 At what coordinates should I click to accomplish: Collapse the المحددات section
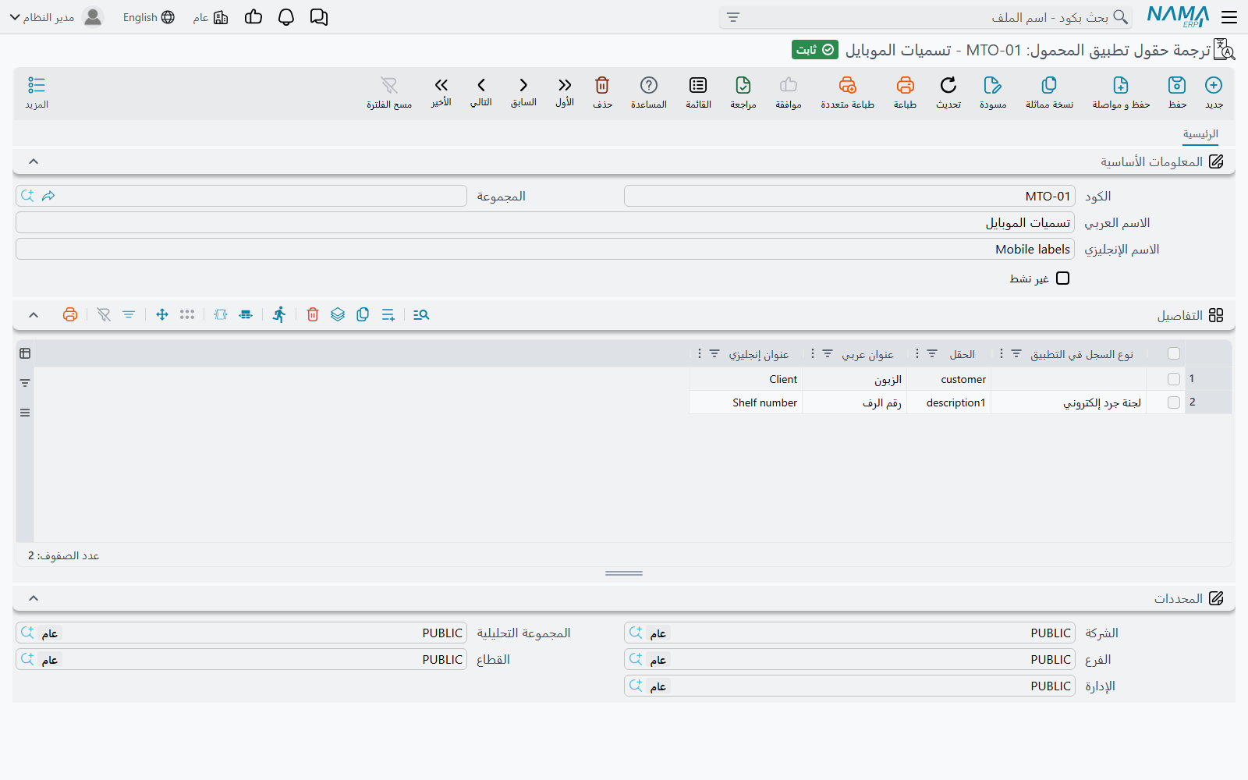click(34, 598)
